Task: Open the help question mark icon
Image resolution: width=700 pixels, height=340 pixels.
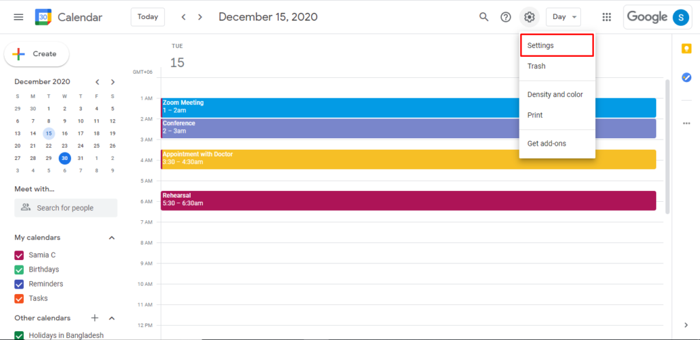Action: (506, 17)
